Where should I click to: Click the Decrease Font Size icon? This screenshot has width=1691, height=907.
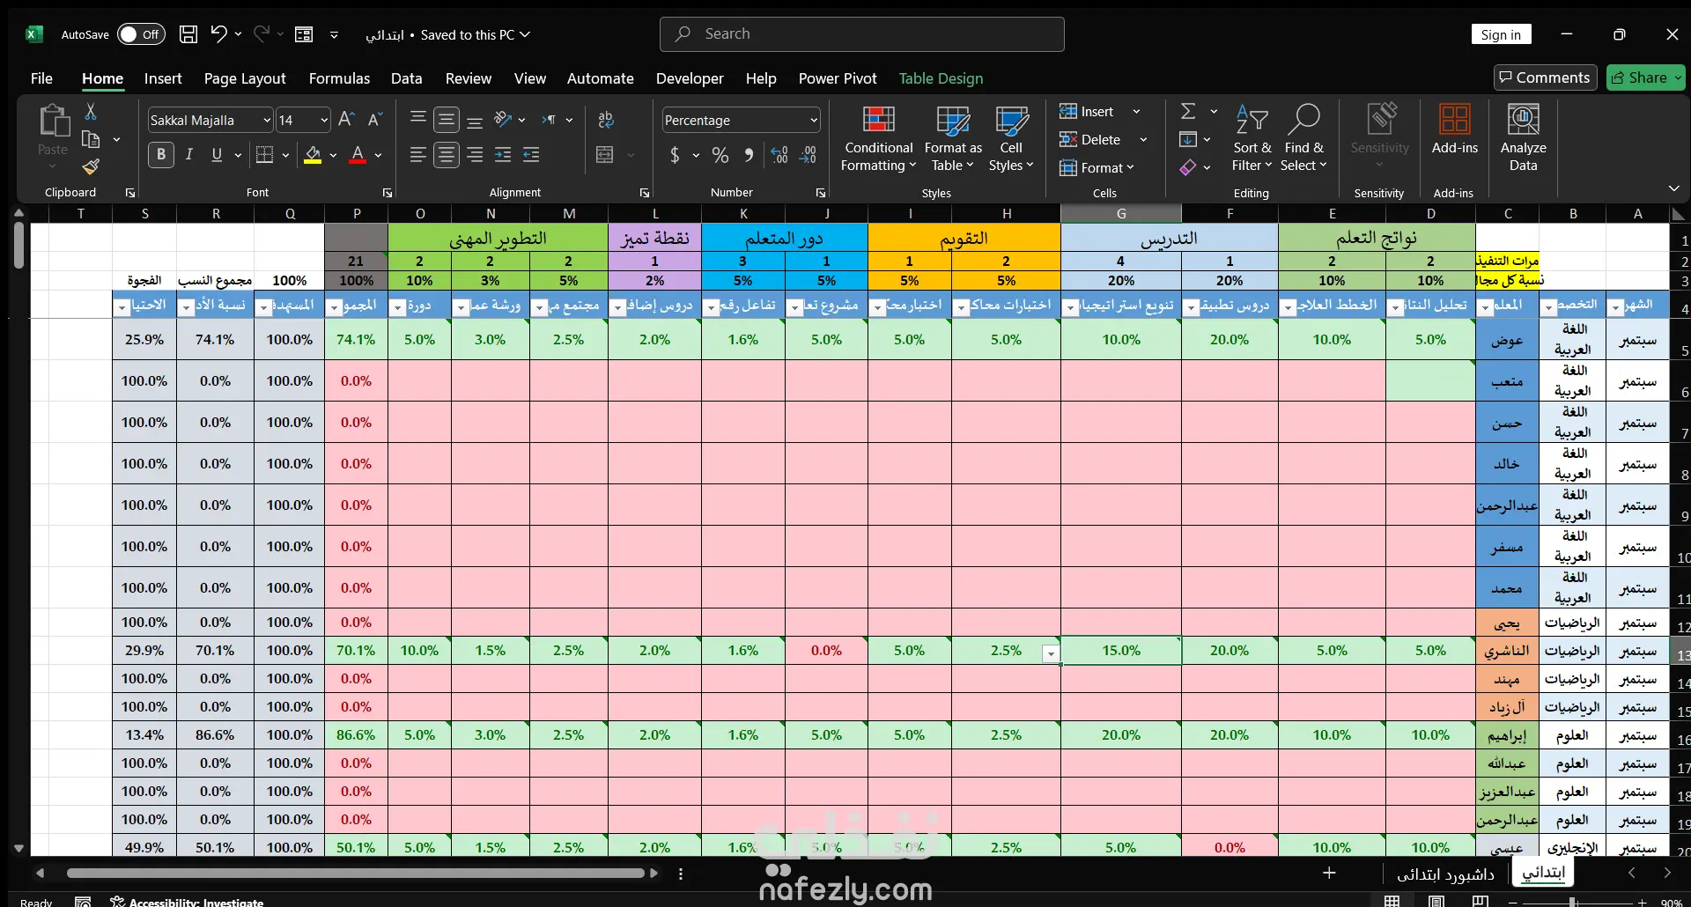(375, 120)
